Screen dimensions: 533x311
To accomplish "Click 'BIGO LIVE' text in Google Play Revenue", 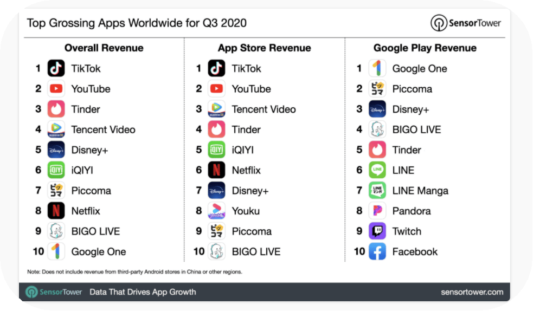I will click(417, 129).
